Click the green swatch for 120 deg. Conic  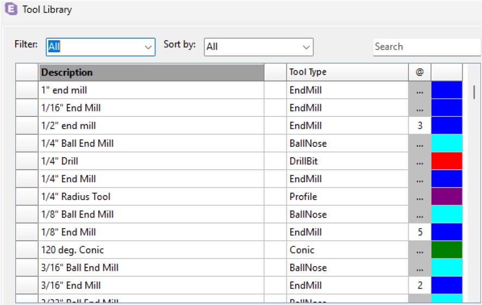[446, 250]
